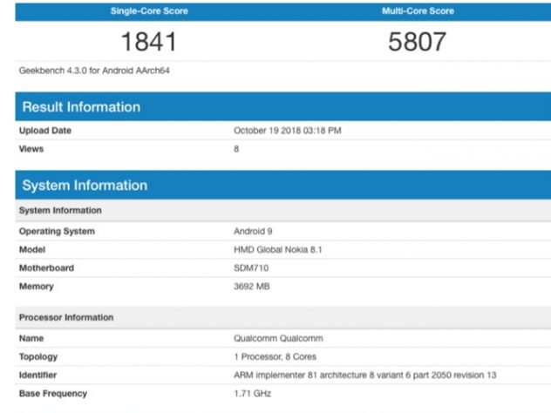Click the Result Information section header

(x=81, y=107)
